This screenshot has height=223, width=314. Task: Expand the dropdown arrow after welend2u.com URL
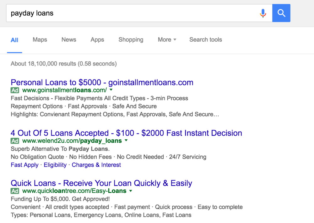coord(126,141)
